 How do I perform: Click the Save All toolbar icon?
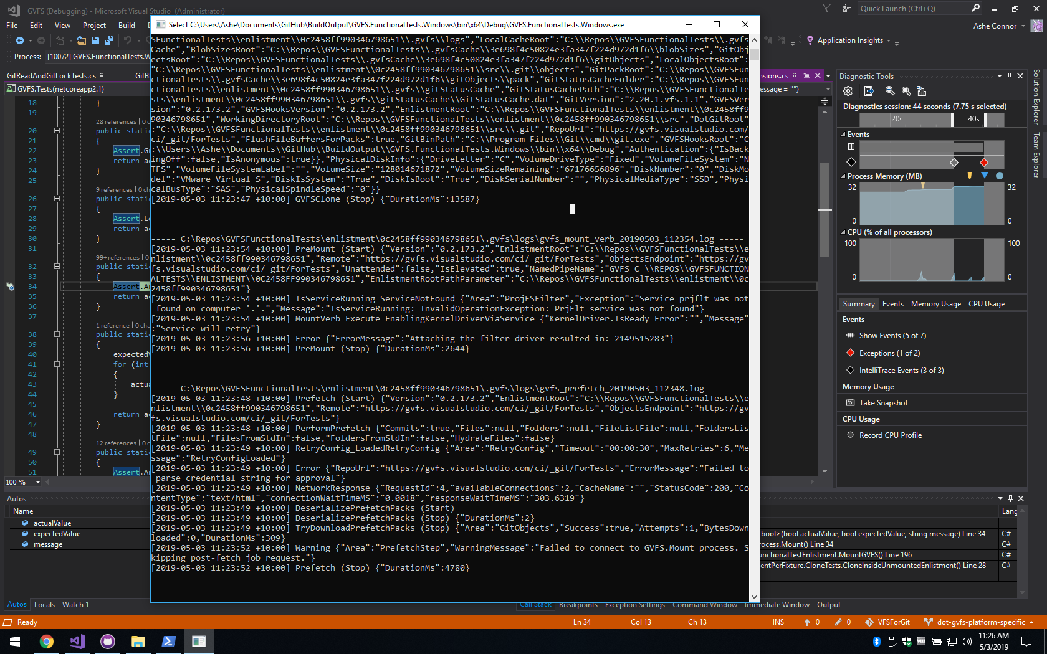point(108,41)
